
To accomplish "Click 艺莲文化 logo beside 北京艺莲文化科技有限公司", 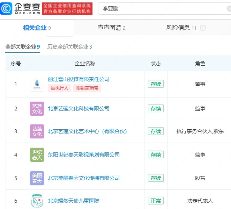I will (x=37, y=109).
